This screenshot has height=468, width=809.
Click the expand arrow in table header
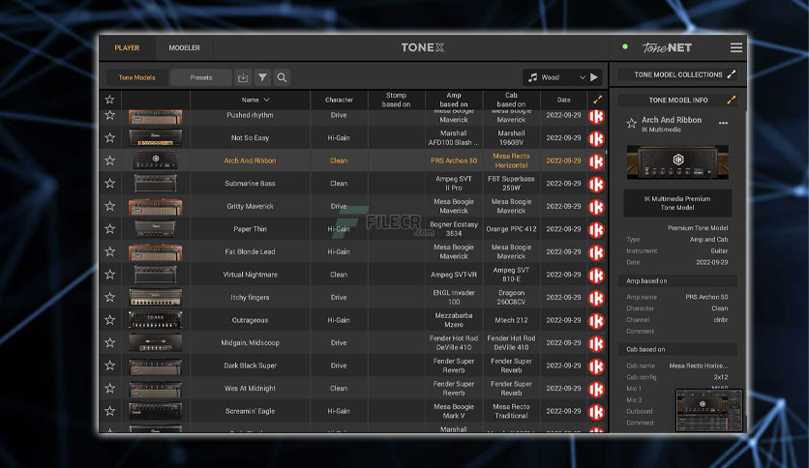pos(597,100)
